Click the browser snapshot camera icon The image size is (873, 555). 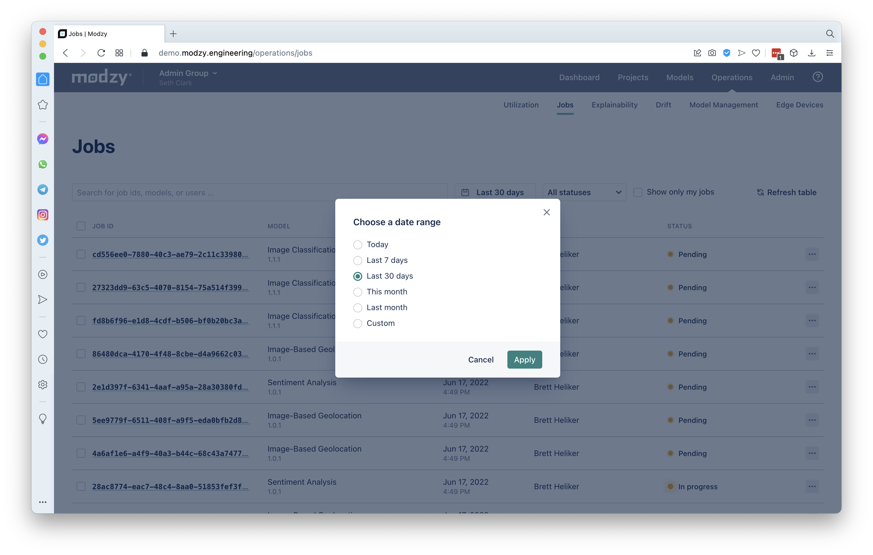click(712, 53)
